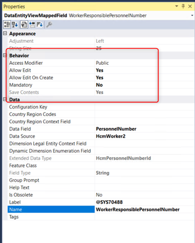Click the HcmWorker2 data source value

click(111, 136)
